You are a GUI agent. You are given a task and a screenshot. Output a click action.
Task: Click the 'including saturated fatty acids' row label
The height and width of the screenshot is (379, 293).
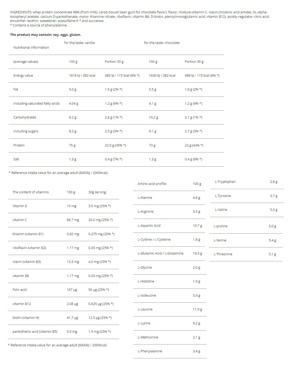pos(36,103)
